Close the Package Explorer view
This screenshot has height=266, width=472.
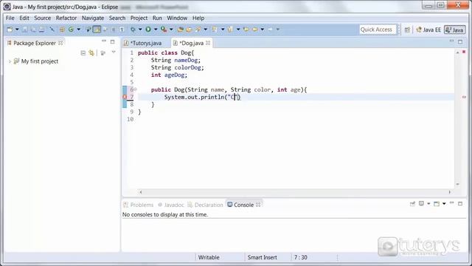point(60,43)
